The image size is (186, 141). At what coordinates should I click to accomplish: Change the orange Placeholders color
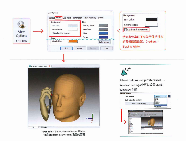73,41
